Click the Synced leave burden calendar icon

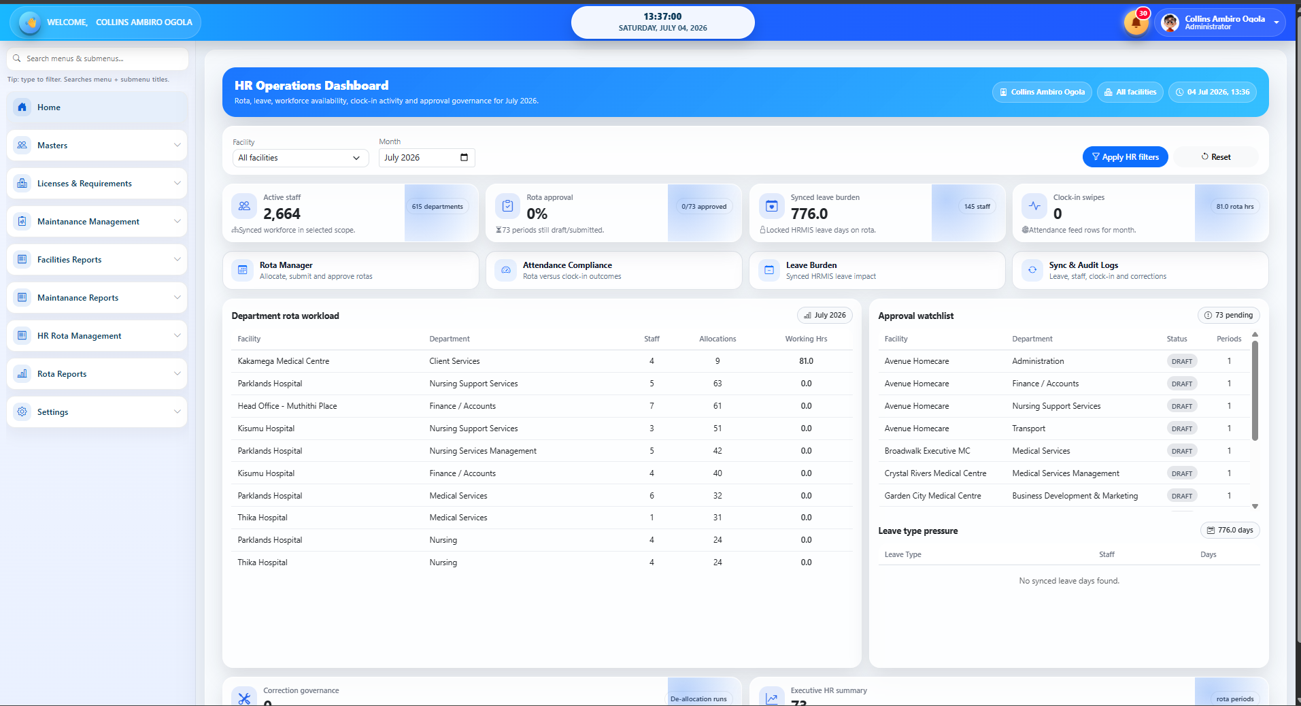tap(771, 205)
